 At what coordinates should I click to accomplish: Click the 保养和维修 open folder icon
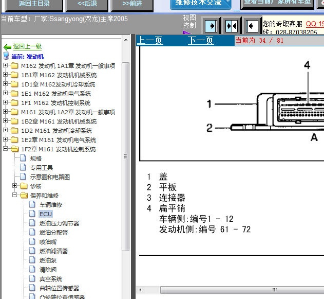[24, 195]
